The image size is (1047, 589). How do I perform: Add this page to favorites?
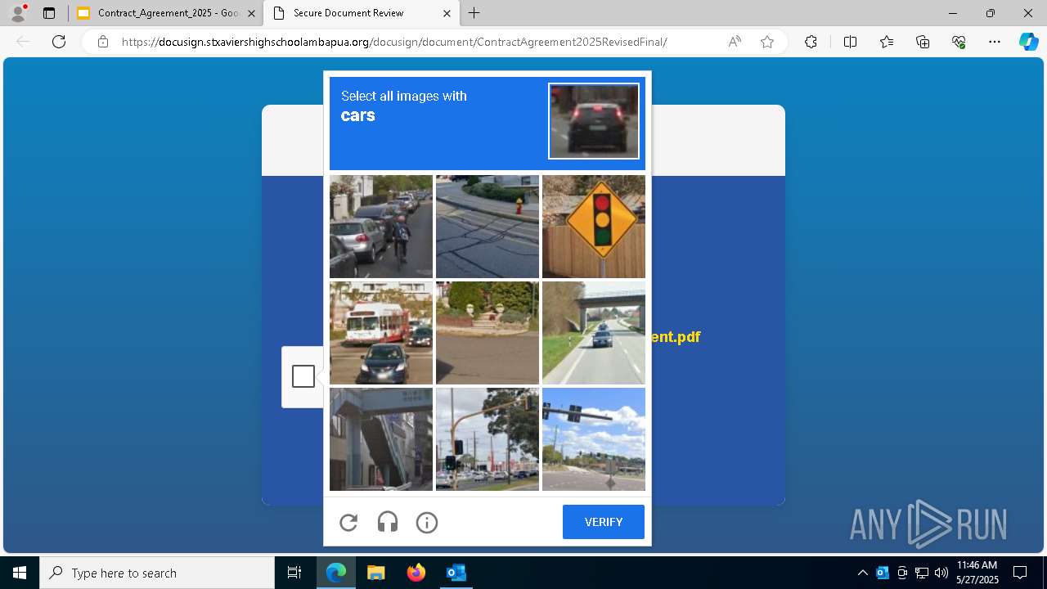pyautogui.click(x=767, y=42)
